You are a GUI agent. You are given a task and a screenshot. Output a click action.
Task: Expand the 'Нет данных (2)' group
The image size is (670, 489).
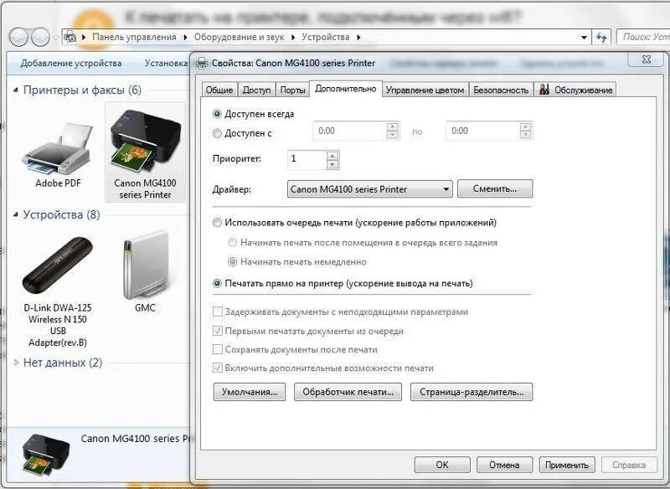pos(16,363)
